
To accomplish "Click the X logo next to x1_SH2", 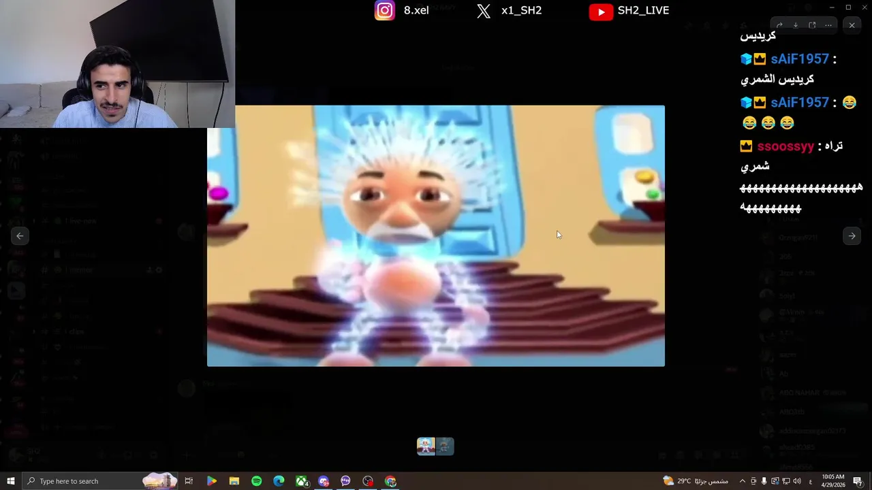I will tap(484, 11).
